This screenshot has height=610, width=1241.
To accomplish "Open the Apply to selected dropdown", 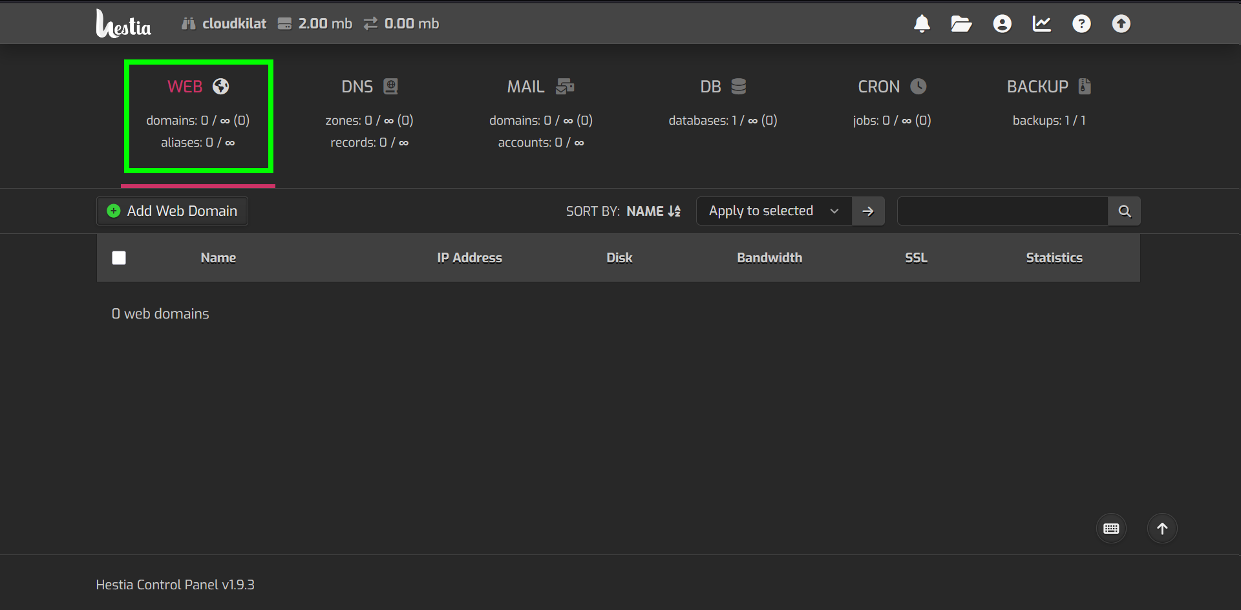I will click(773, 211).
